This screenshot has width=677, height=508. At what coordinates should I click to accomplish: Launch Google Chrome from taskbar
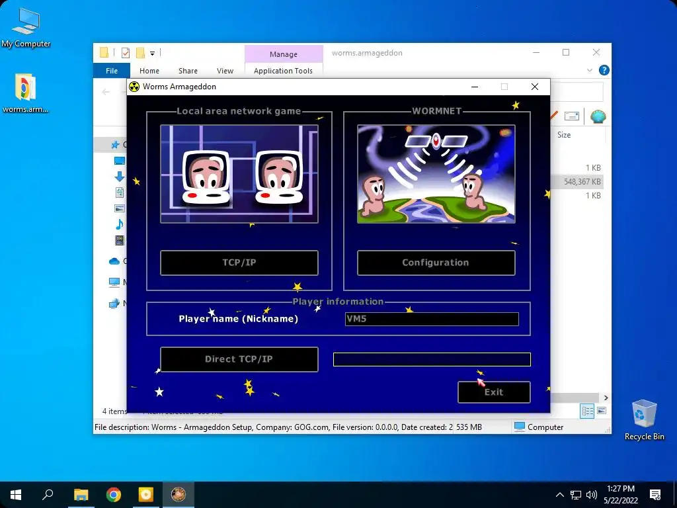click(114, 495)
